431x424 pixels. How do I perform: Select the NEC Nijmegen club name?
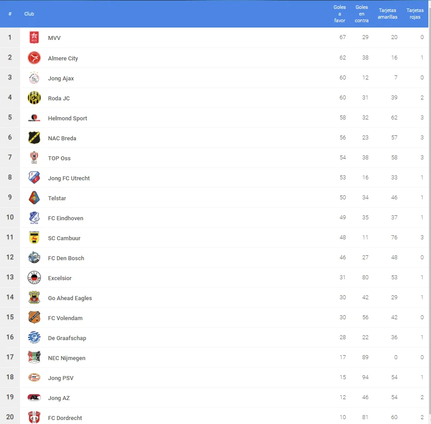tap(67, 358)
